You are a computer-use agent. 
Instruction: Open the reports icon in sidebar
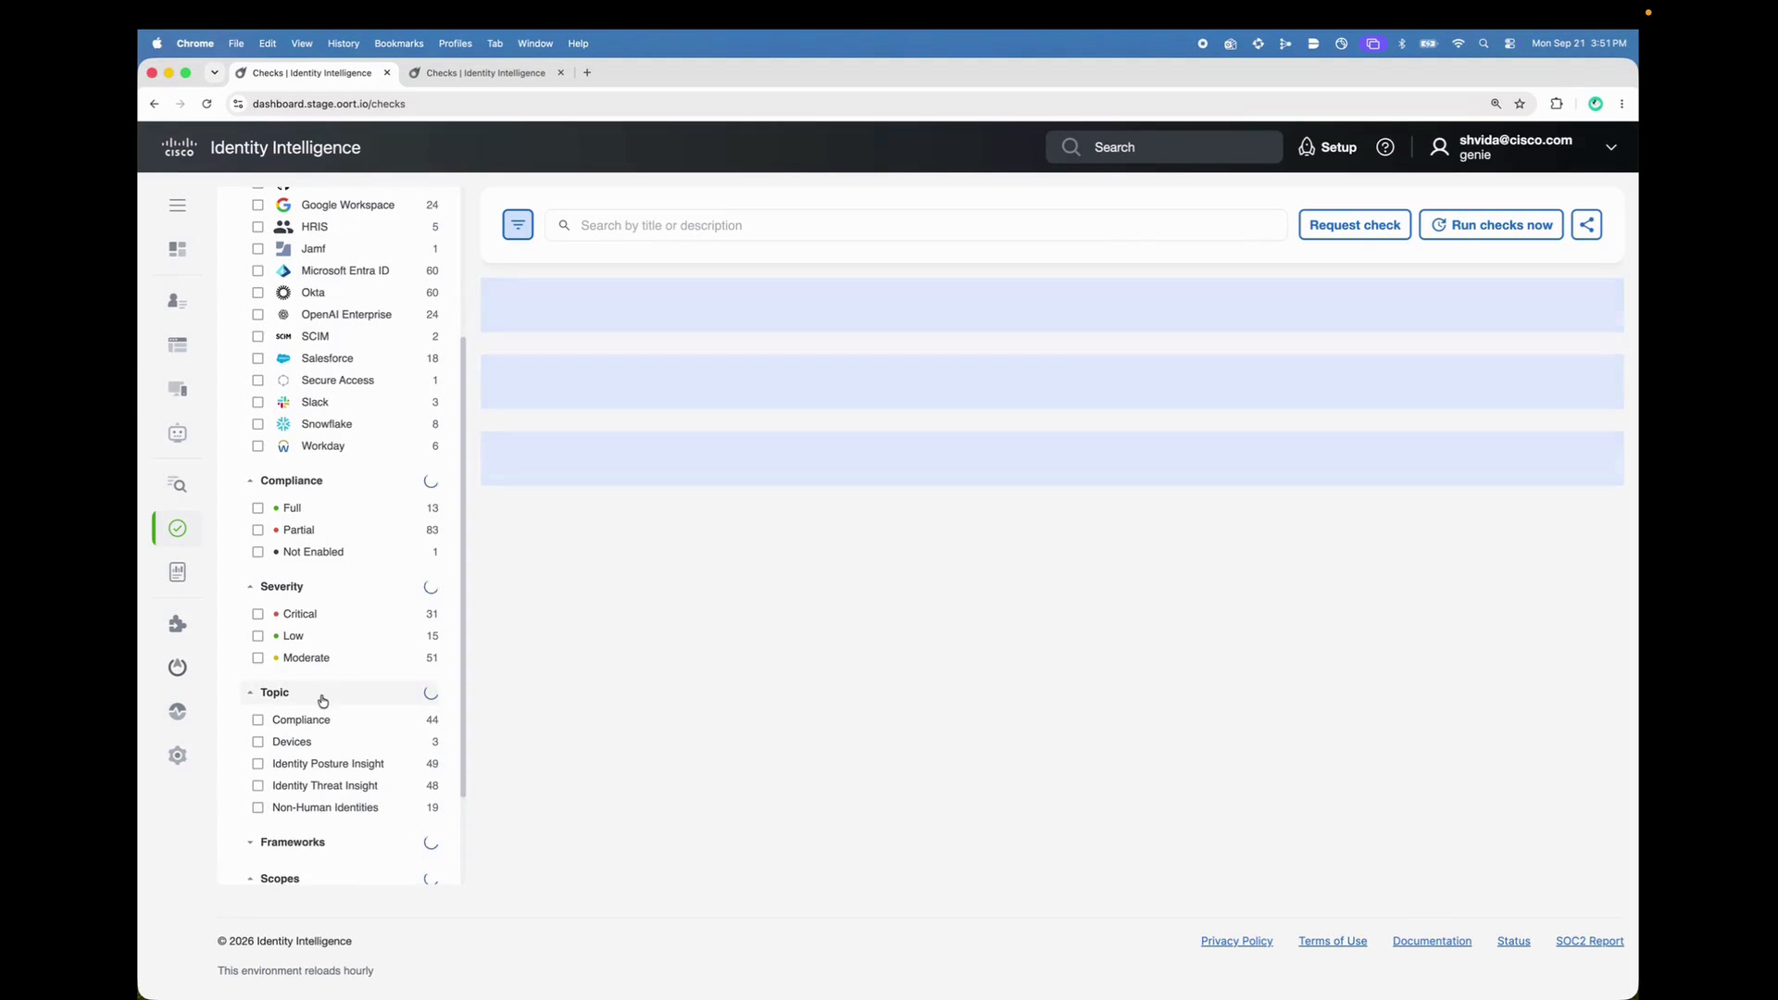178,572
